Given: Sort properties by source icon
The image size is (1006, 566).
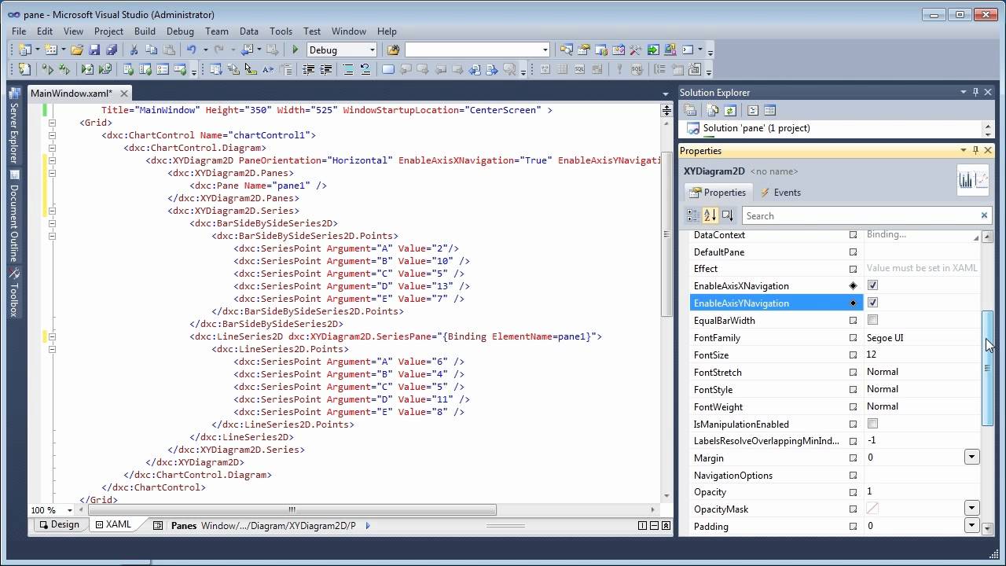Looking at the screenshot, I should 727,215.
